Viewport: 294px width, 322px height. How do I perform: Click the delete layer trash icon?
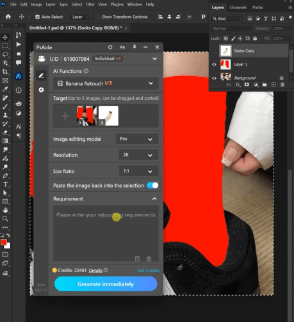click(x=282, y=85)
